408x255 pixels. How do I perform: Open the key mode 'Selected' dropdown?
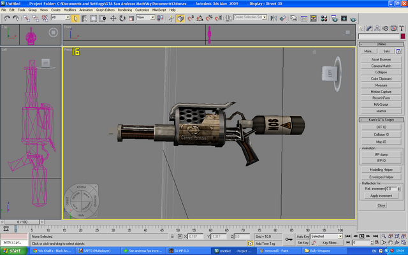[x=326, y=237]
